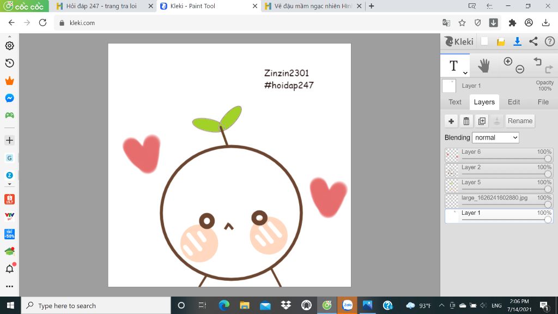Open File Explorer from the taskbar
Screen dimensions: 558x314
pos(245,305)
